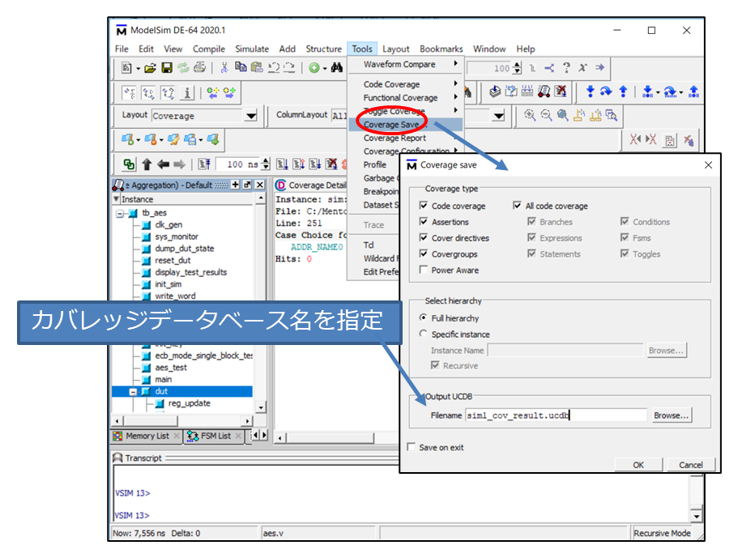Collapse the tb_aes tree node
Image resolution: width=738 pixels, height=558 pixels.
[120, 213]
